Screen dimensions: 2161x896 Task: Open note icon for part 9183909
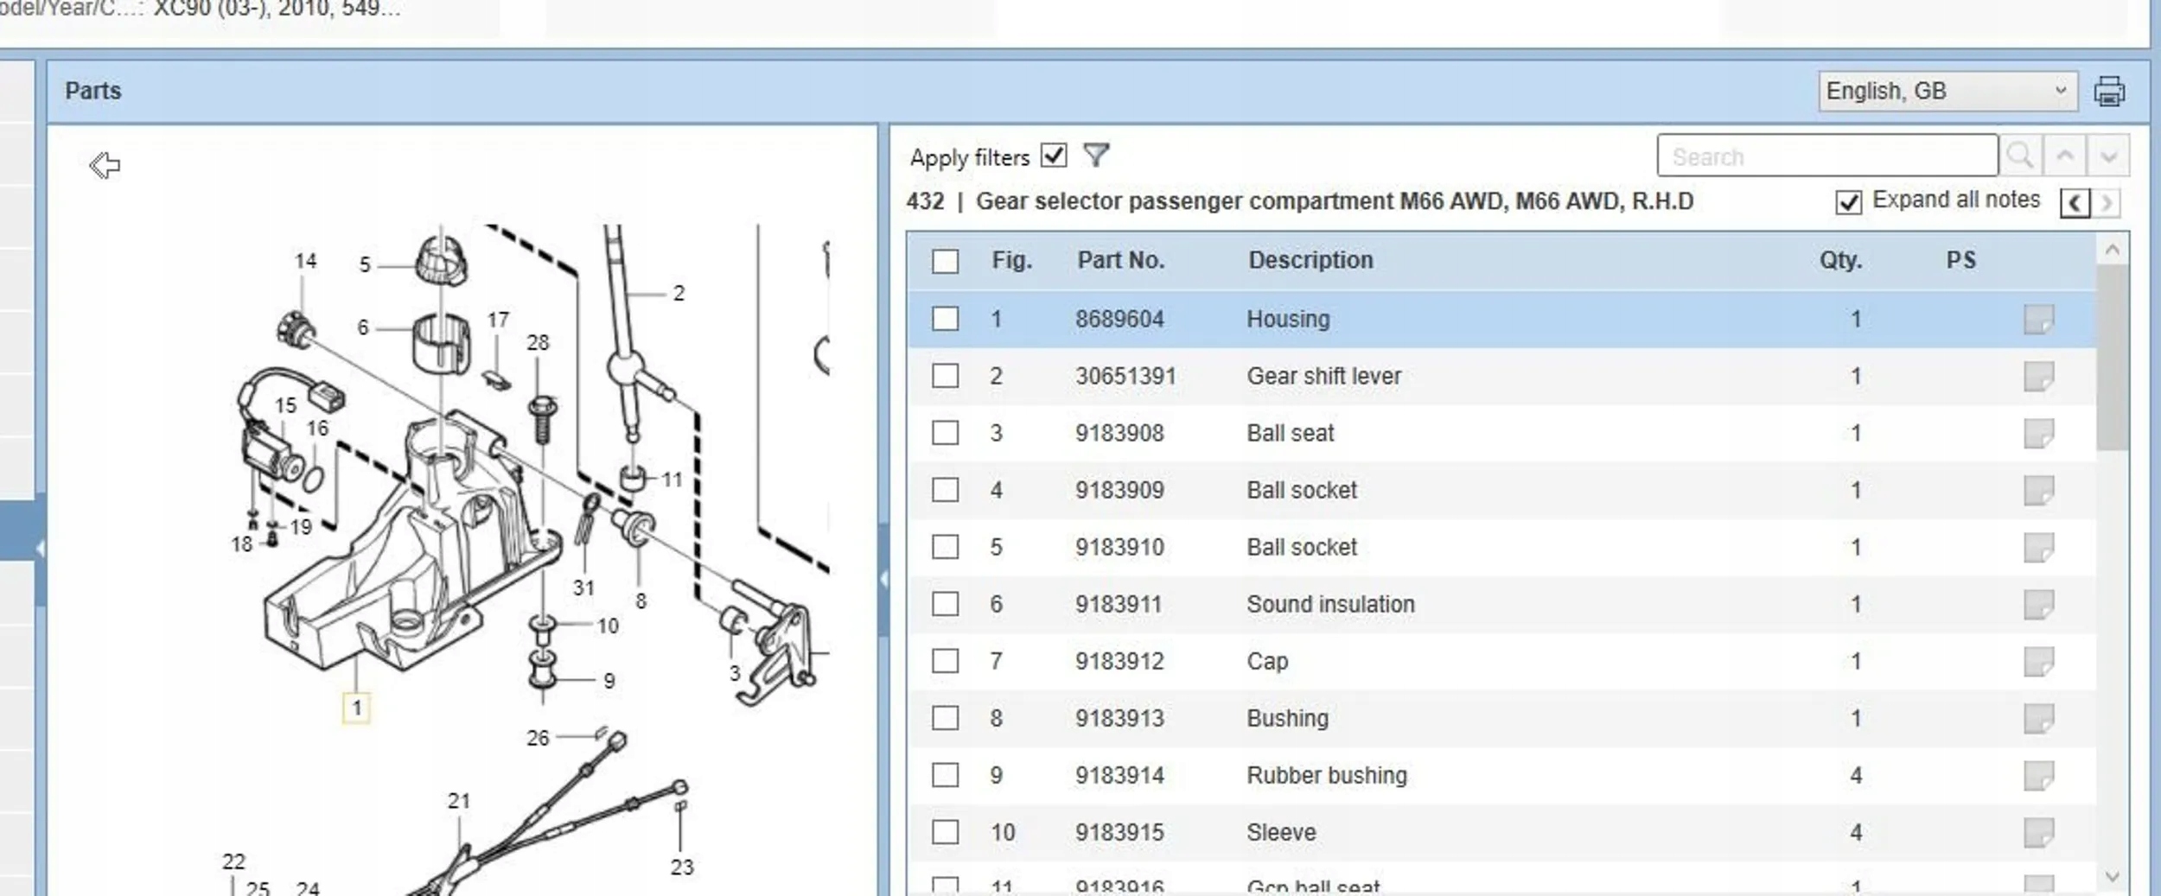(2038, 490)
